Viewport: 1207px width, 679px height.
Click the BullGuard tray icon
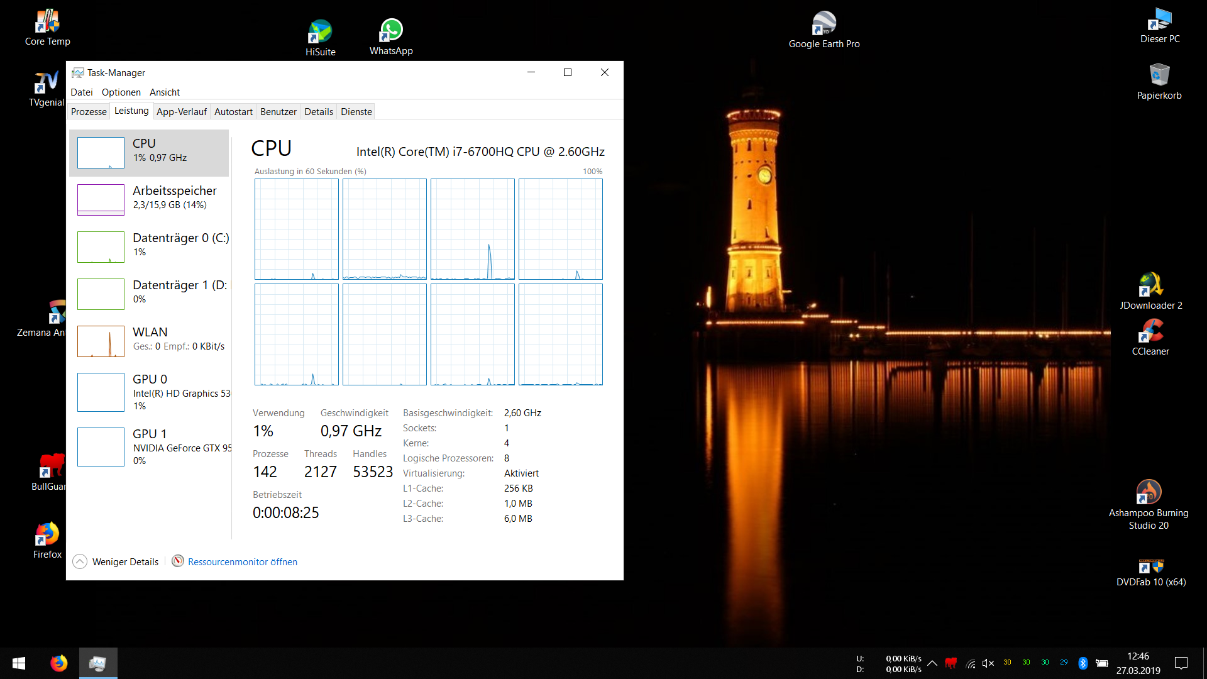click(951, 663)
